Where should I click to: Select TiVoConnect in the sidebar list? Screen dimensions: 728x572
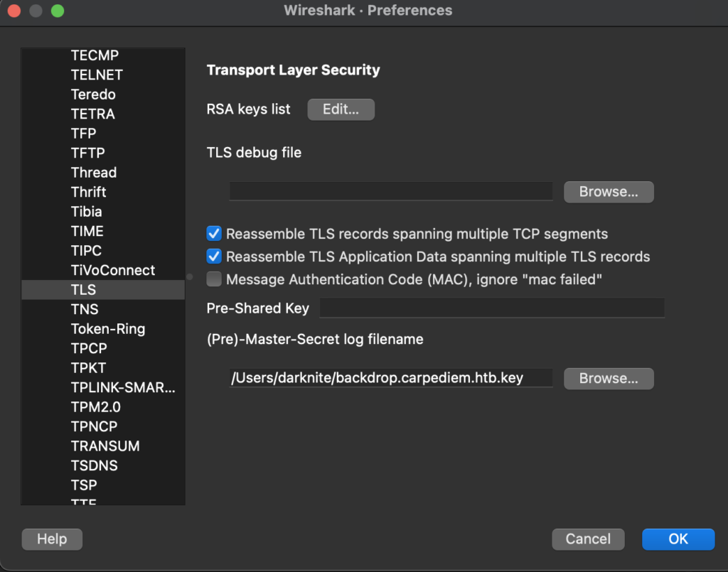(112, 270)
